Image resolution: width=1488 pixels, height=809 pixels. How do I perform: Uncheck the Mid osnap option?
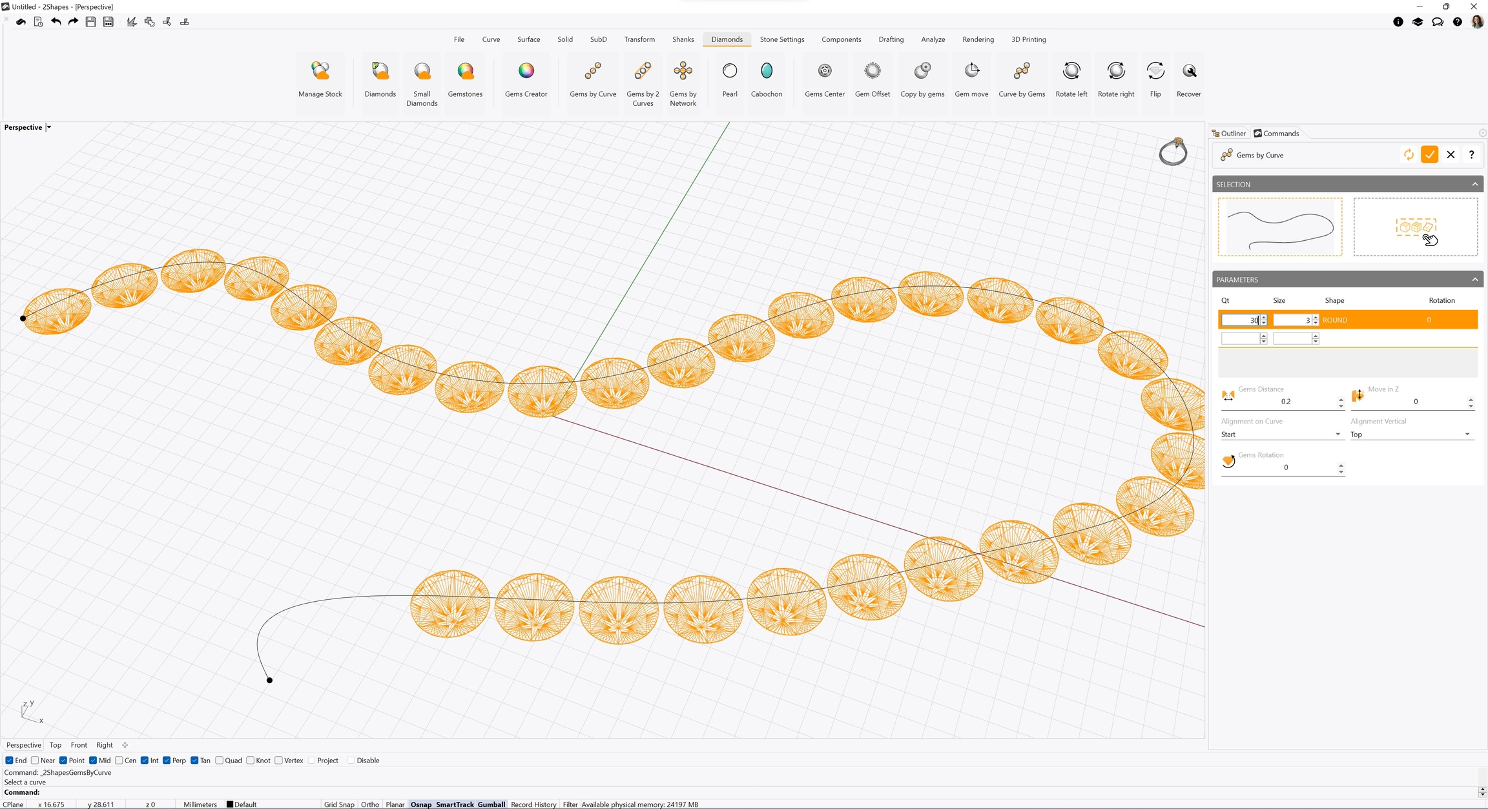point(93,761)
